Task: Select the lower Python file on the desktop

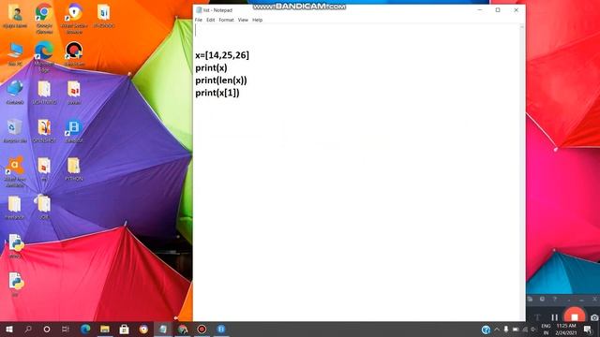Action: tap(15, 285)
